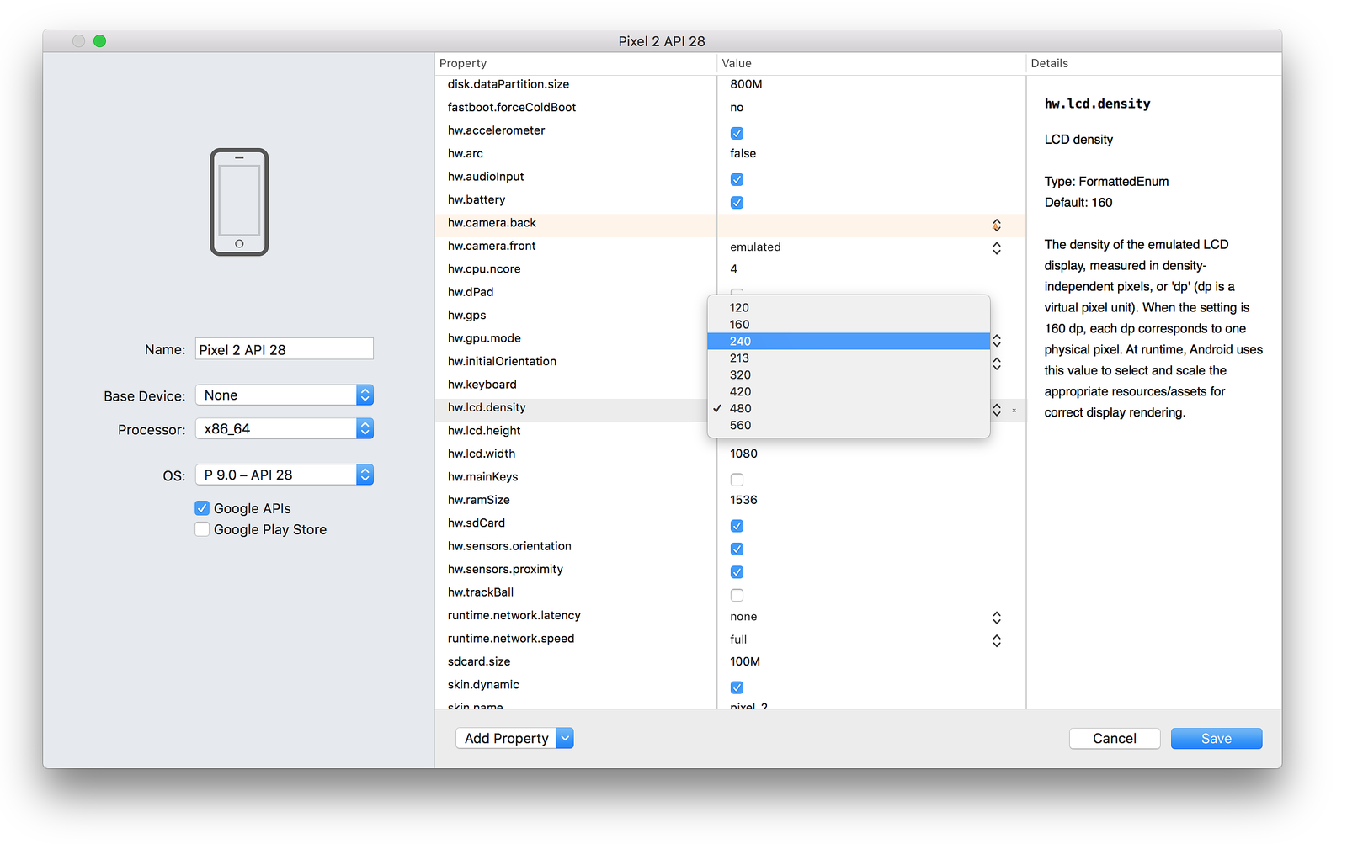1347x844 pixels.
Task: Toggle hw.sensors.orientation checkbox
Action: click(737, 549)
